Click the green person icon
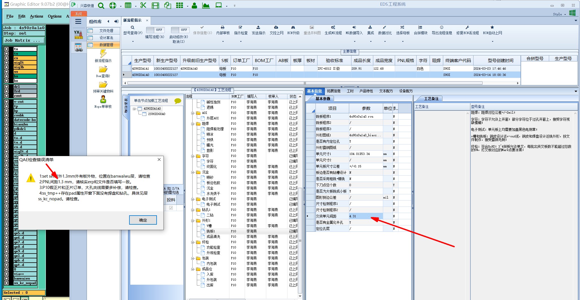Image resolution: width=580 pixels, height=300 pixels. [x=194, y=5]
